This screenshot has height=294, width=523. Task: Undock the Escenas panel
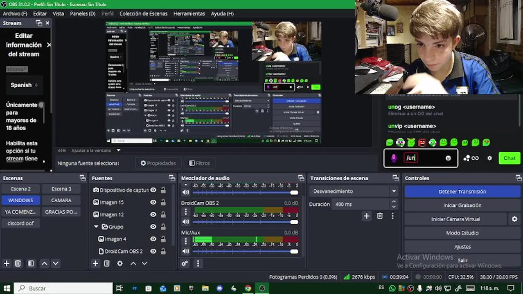tap(83, 178)
